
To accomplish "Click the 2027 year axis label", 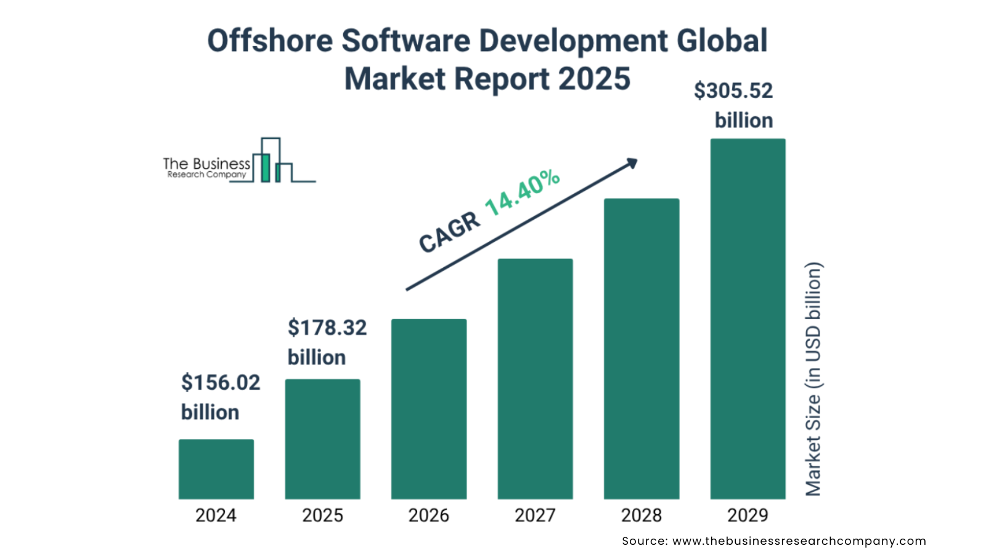I will tap(535, 515).
